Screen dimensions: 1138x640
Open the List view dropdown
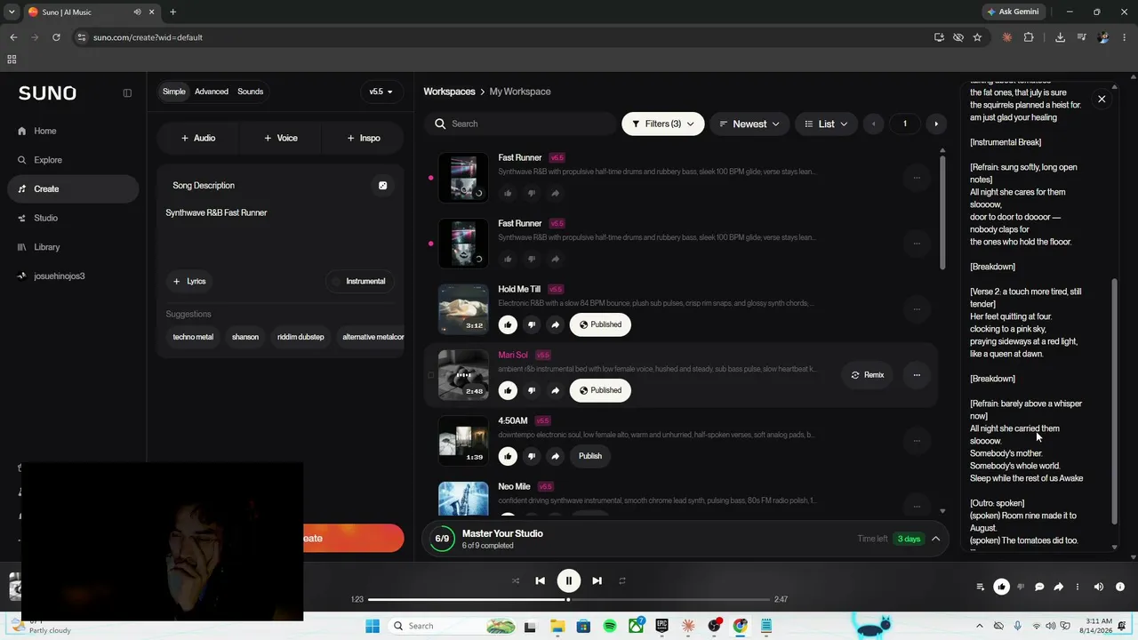click(x=826, y=124)
